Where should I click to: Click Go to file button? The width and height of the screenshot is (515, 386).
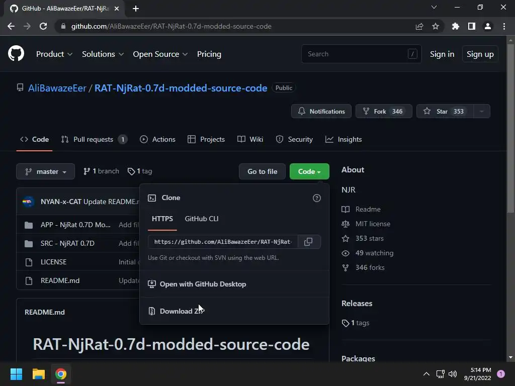262,172
